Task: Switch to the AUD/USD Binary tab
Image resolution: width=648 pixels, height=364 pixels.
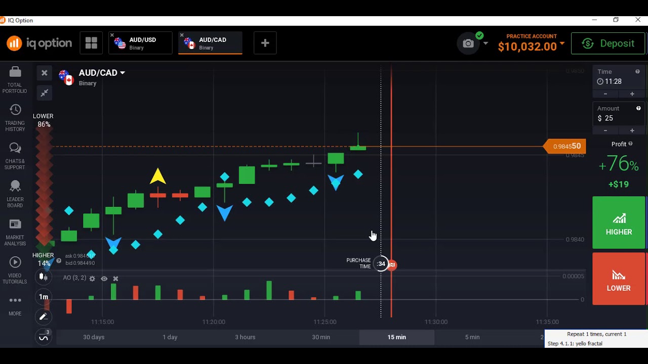Action: tap(140, 43)
